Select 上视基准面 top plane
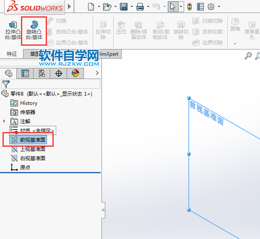This screenshot has width=260, height=239. (x=28, y=149)
